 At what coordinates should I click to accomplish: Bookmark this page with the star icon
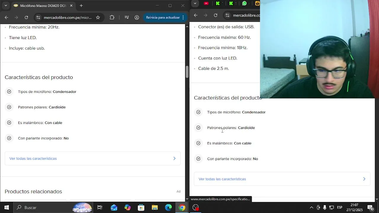pos(98,17)
